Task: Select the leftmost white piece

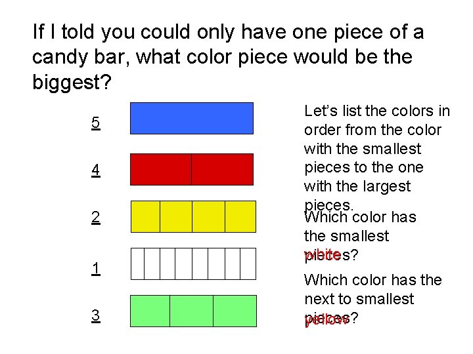Action: pos(137,264)
